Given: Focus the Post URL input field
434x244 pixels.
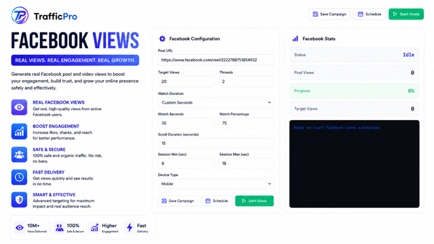Looking at the screenshot, I should (216, 60).
